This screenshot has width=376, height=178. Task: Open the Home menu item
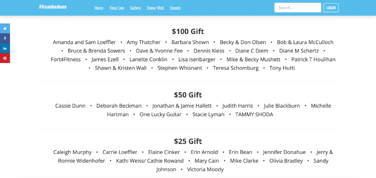coord(99,8)
